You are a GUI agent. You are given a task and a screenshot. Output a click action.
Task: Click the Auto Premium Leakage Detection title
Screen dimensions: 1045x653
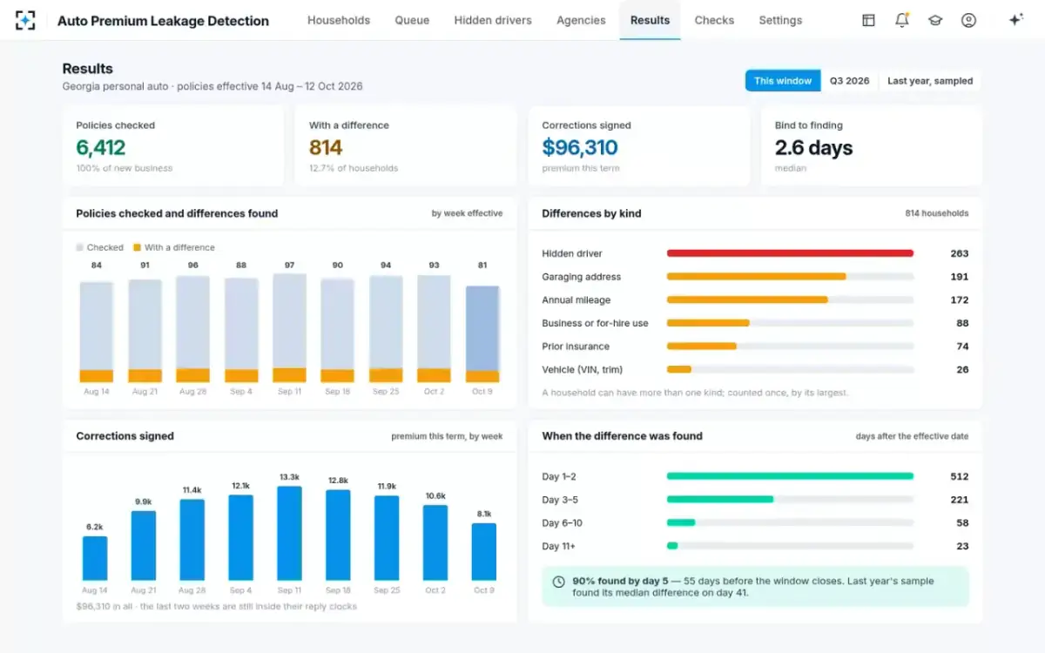pos(163,21)
